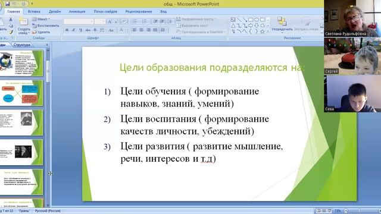Expand the shapes gallery More arrow
381x214 pixels.
click(268, 32)
